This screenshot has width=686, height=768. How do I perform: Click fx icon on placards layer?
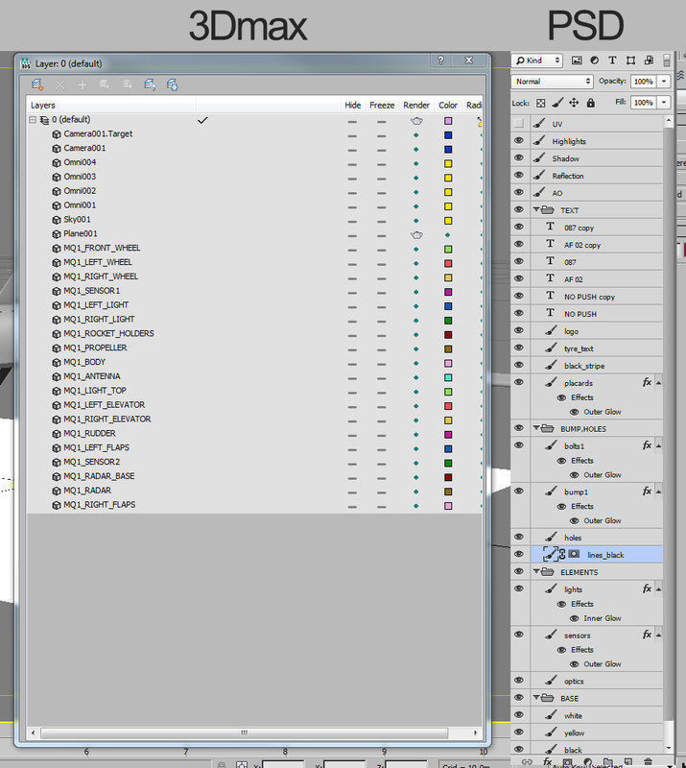[647, 382]
